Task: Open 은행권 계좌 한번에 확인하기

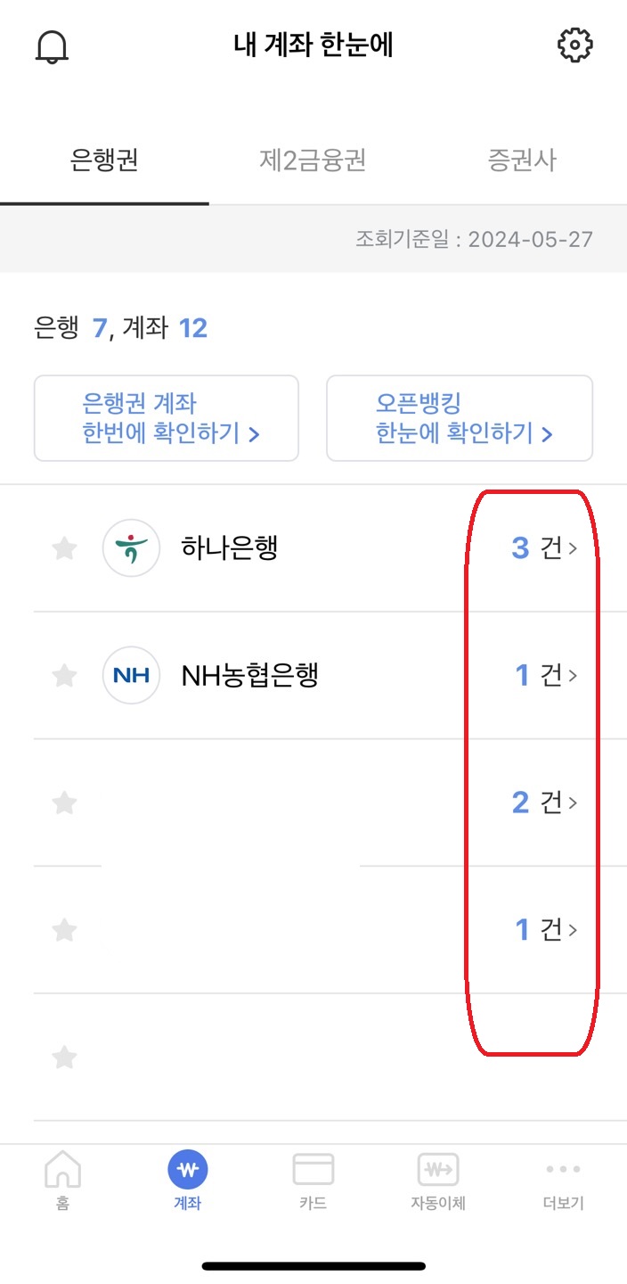Action: 166,418
